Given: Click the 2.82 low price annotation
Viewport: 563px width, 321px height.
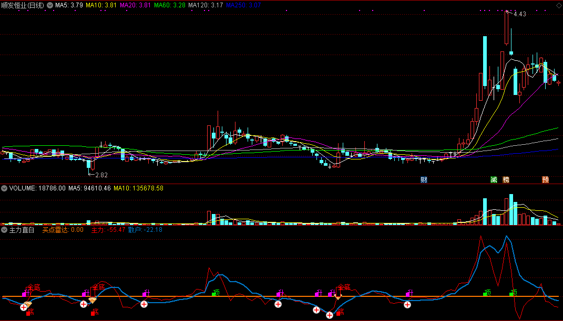Looking at the screenshot, I should 101,175.
